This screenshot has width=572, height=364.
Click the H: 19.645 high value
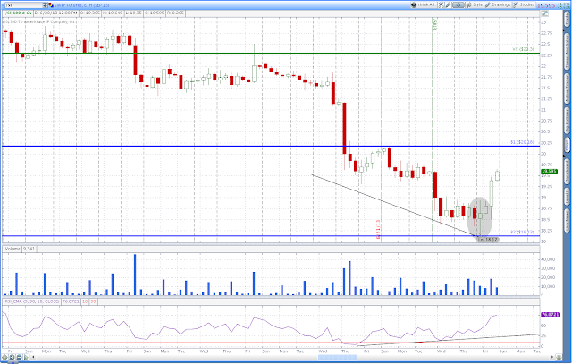click(113, 13)
